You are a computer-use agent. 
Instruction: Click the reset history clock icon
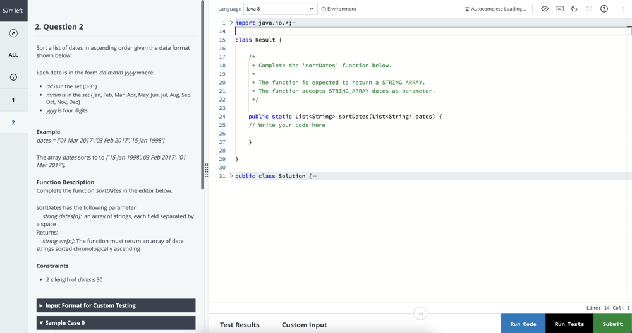pos(589,9)
